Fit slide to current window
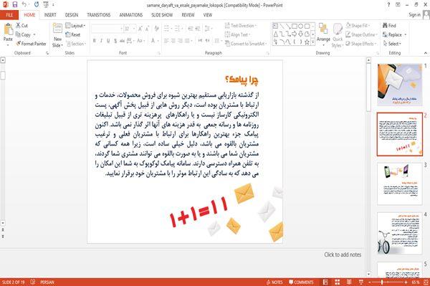Viewport: 430px width, 286px height. tap(426, 282)
